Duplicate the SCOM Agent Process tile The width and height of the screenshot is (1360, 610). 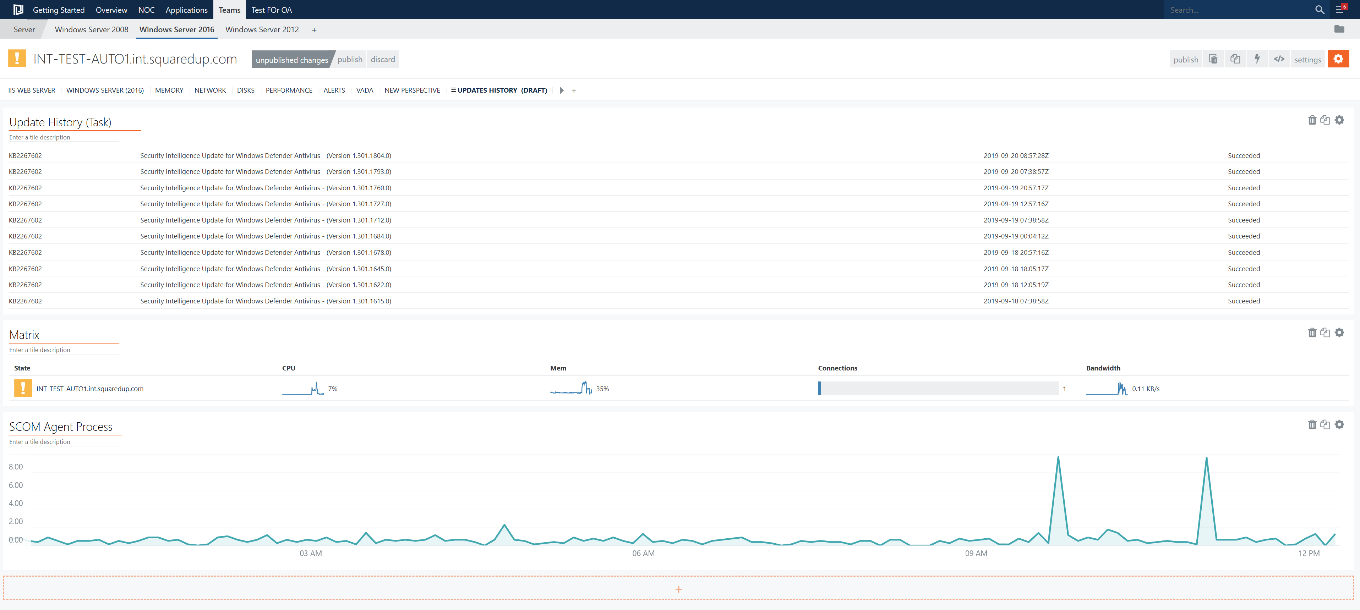[x=1325, y=424]
